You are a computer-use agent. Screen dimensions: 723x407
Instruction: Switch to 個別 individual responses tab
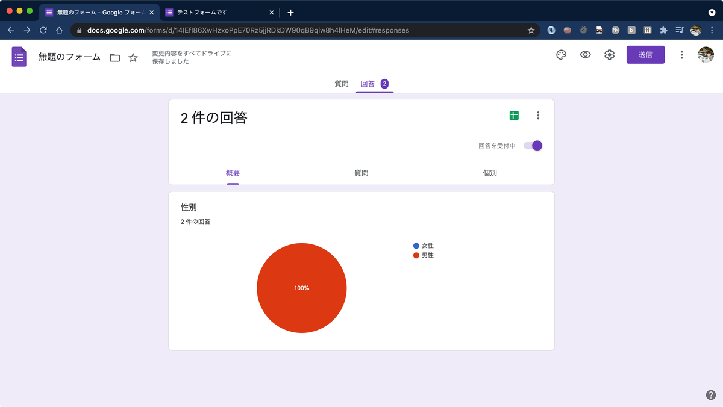[490, 173]
